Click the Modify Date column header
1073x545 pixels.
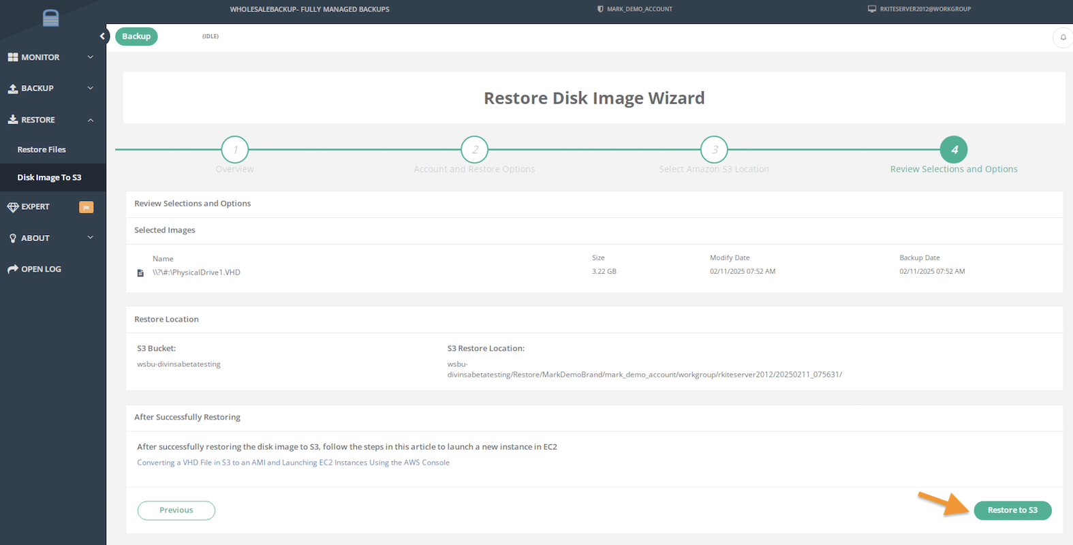[730, 258]
